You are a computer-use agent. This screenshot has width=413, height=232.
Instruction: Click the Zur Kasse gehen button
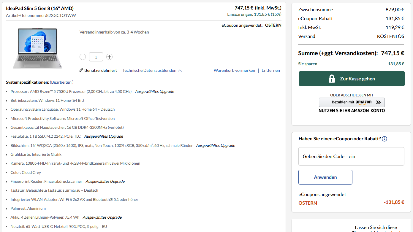click(x=352, y=78)
